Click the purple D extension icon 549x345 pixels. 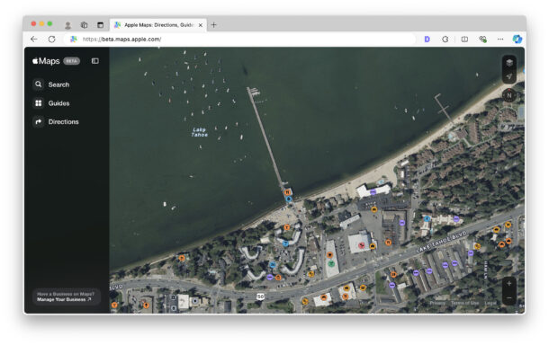tap(427, 40)
